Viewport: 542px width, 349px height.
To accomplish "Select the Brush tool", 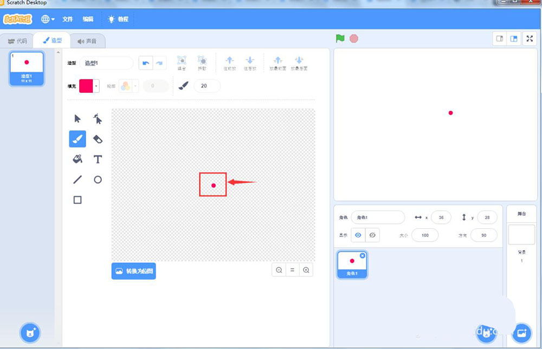I will (x=78, y=139).
